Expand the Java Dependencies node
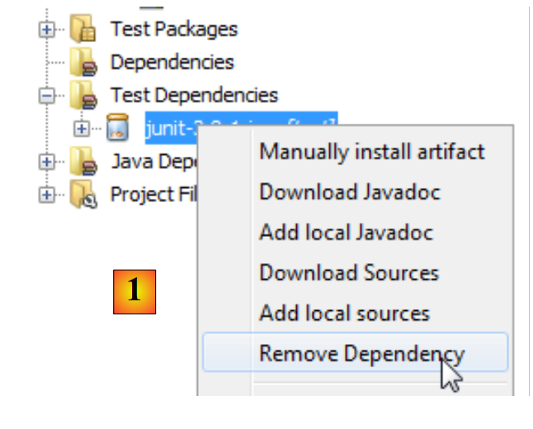The image size is (533, 429). click(x=47, y=162)
